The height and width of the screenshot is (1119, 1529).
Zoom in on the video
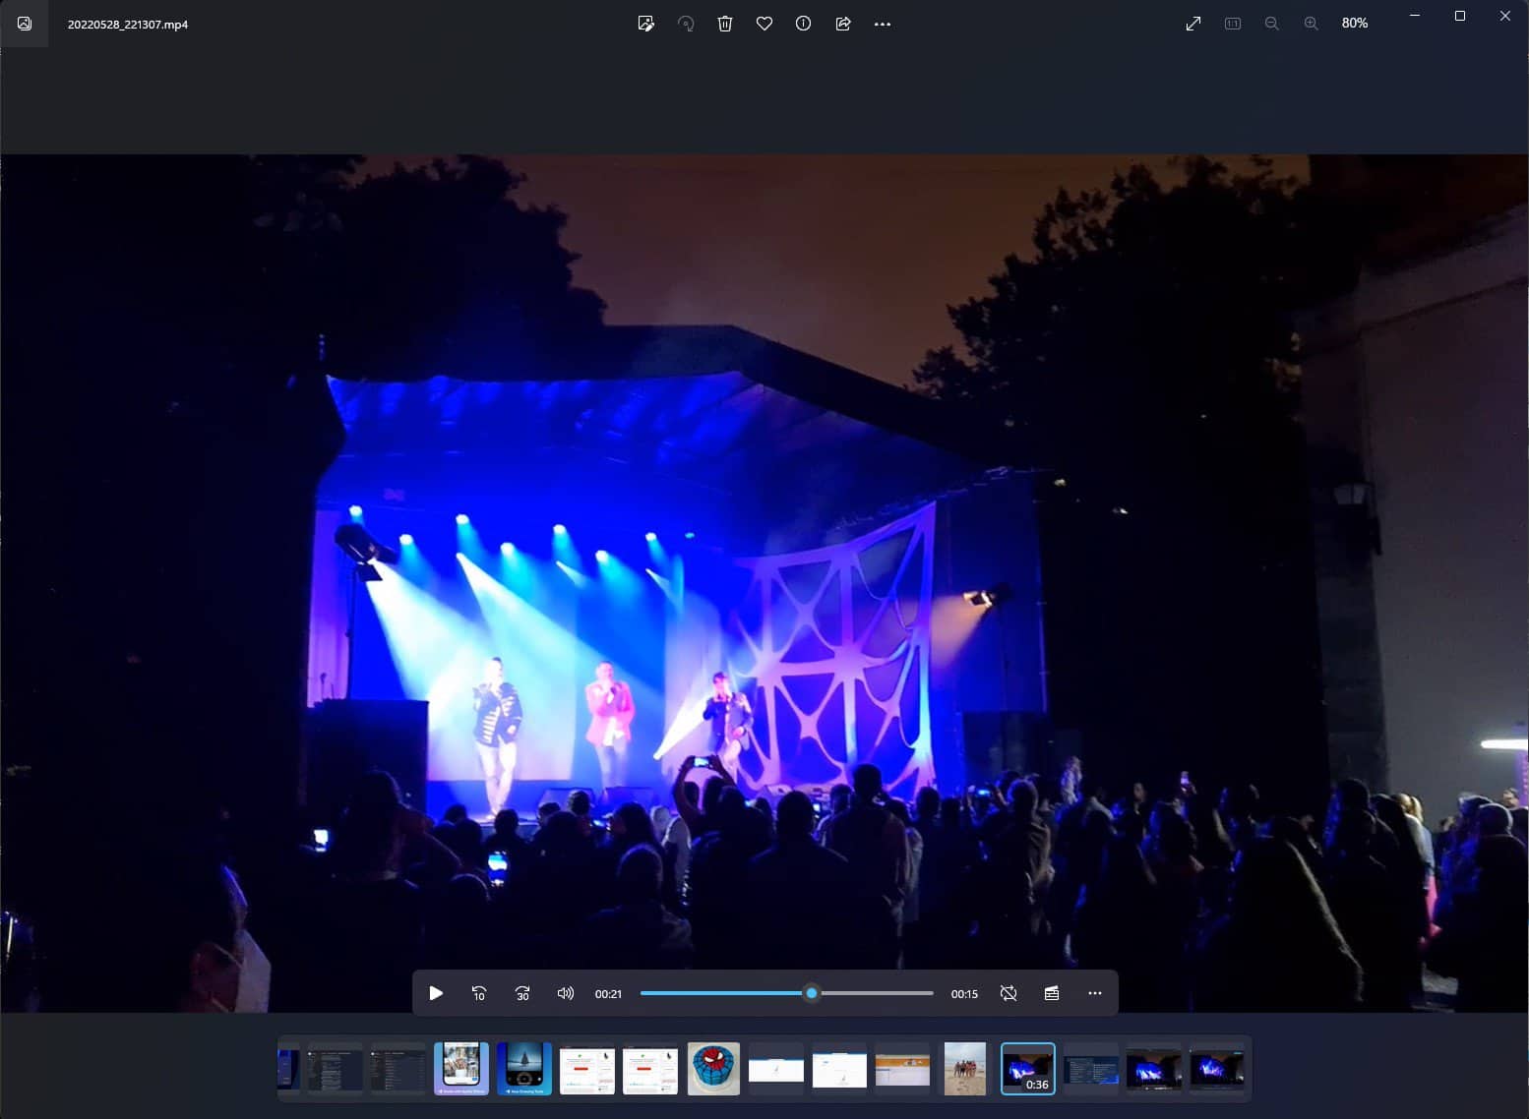[1311, 23]
